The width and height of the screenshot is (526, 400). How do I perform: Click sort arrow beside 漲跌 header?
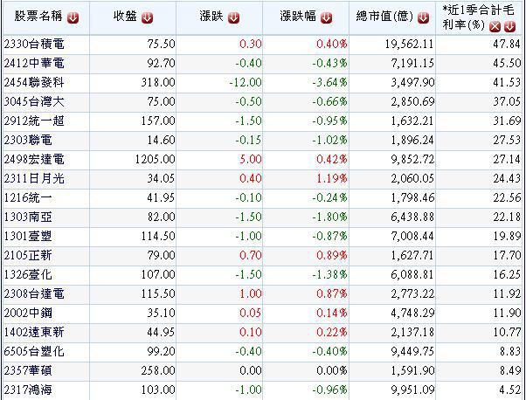tap(233, 17)
